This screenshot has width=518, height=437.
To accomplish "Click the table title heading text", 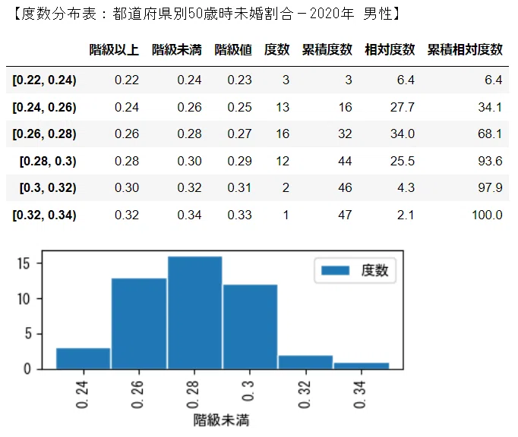I will [207, 14].
